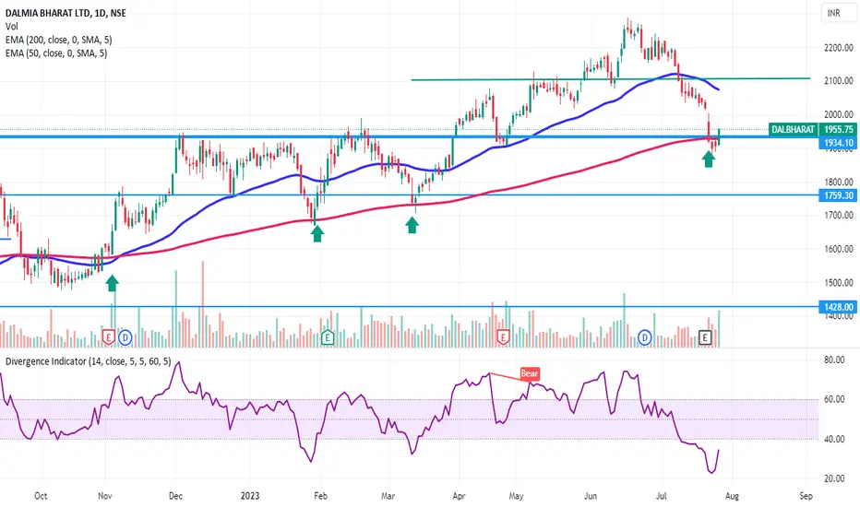This screenshot has height=507, width=860.
Task: Click Nov on the time axis
Action: pyautogui.click(x=105, y=496)
